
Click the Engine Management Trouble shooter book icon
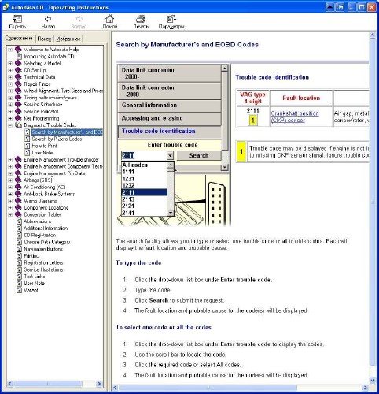pyautogui.click(x=18, y=159)
